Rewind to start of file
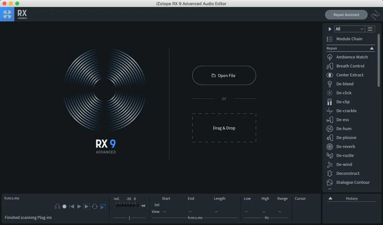Image resolution: width=383 pixels, height=225 pixels. tap(72, 207)
